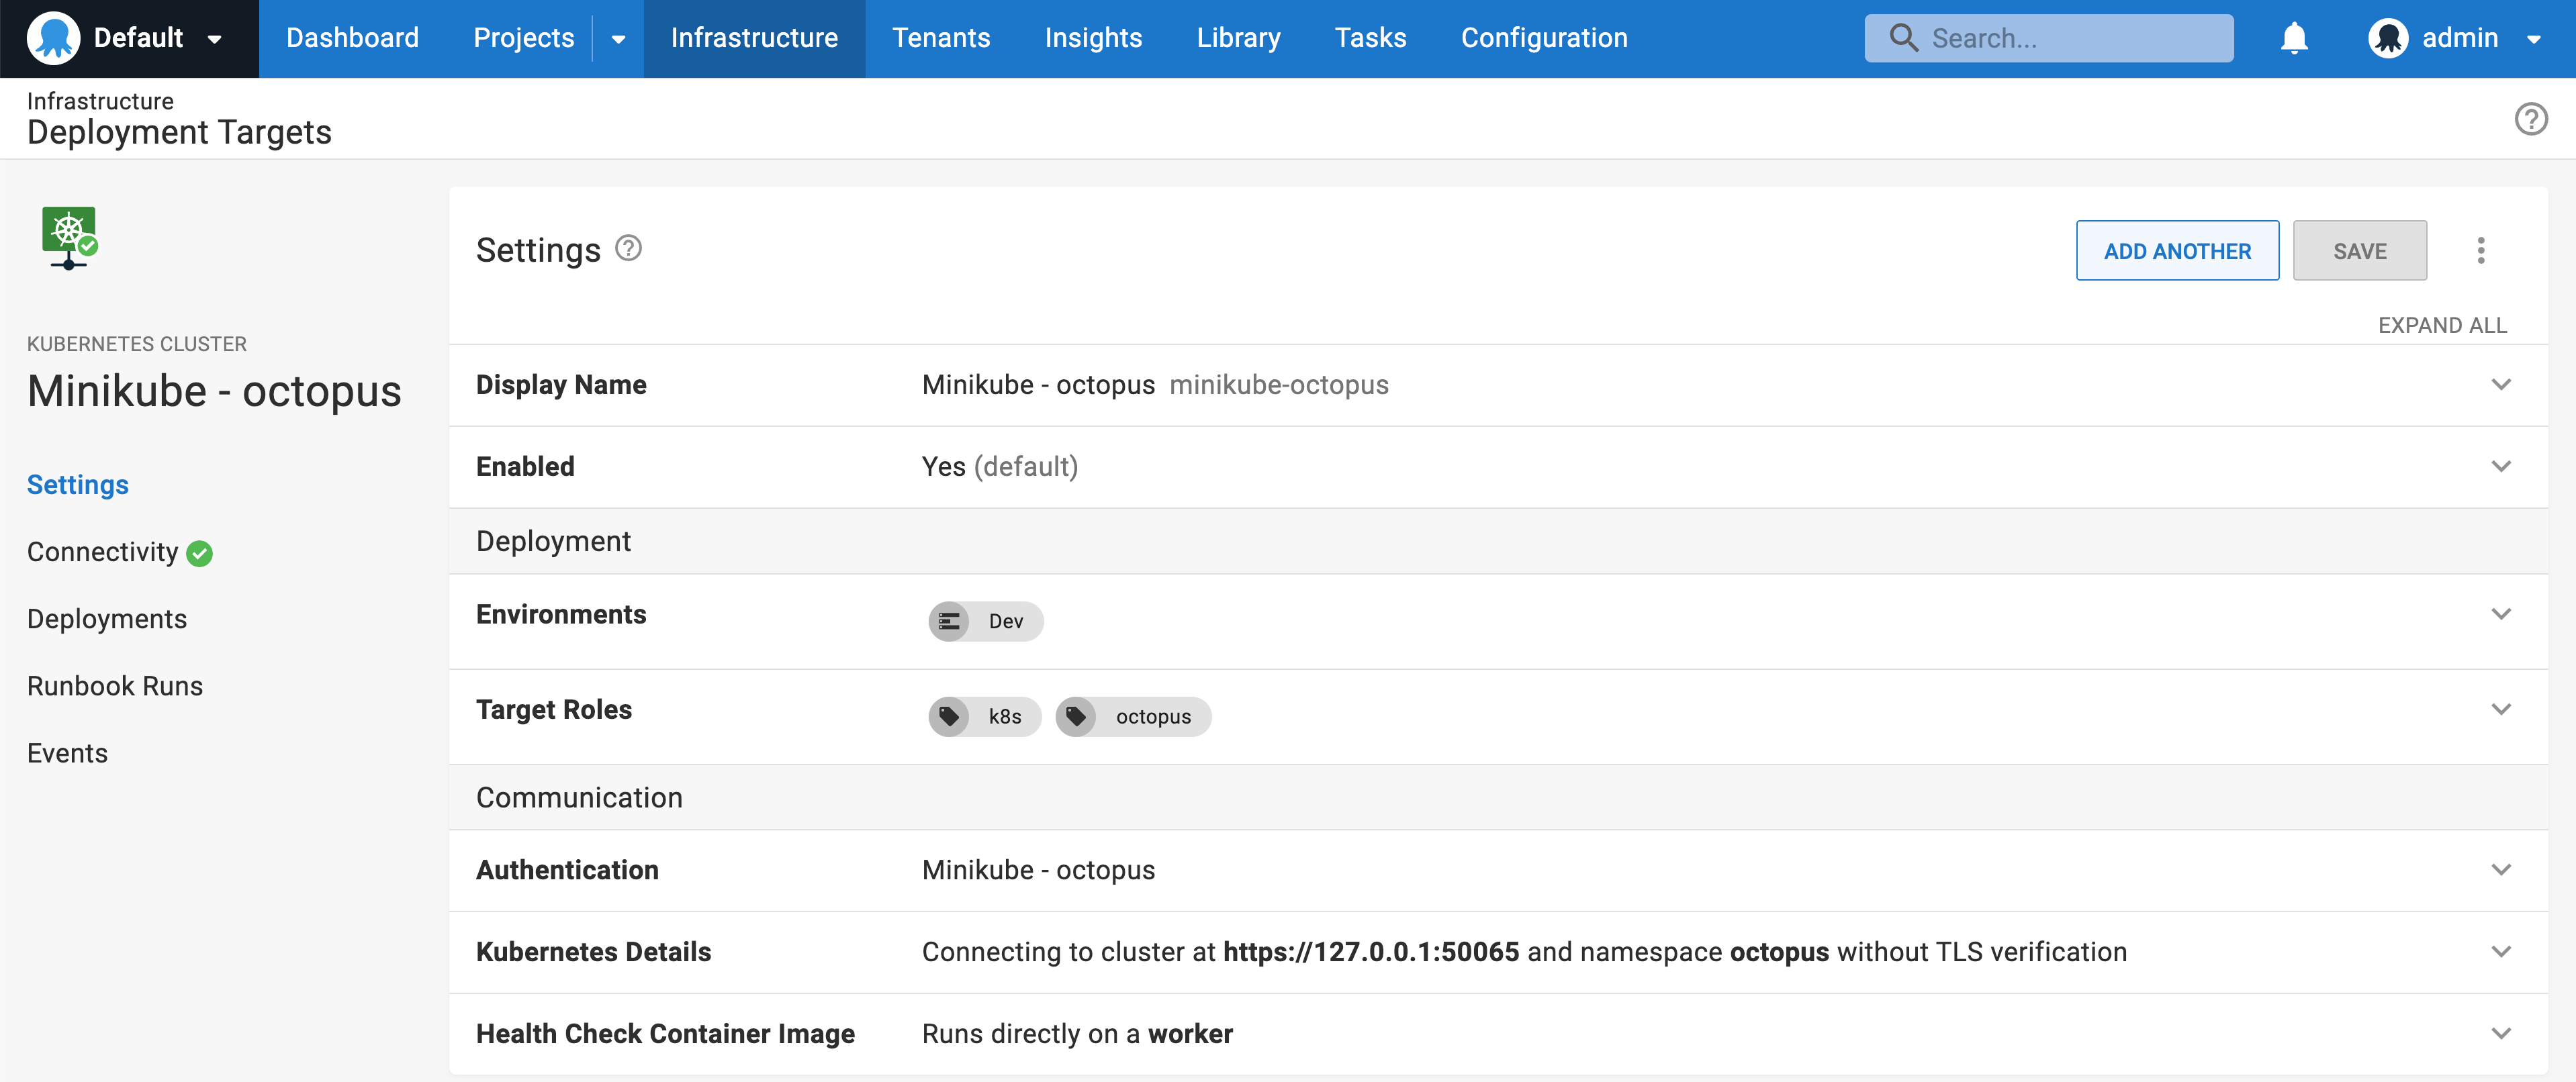
Task: Open Events in the sidebar
Action: click(x=67, y=753)
